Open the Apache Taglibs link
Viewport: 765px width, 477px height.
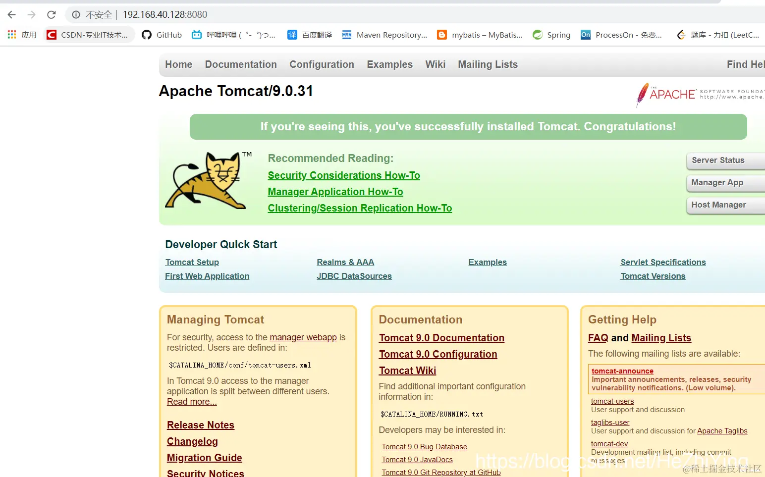pyautogui.click(x=722, y=431)
